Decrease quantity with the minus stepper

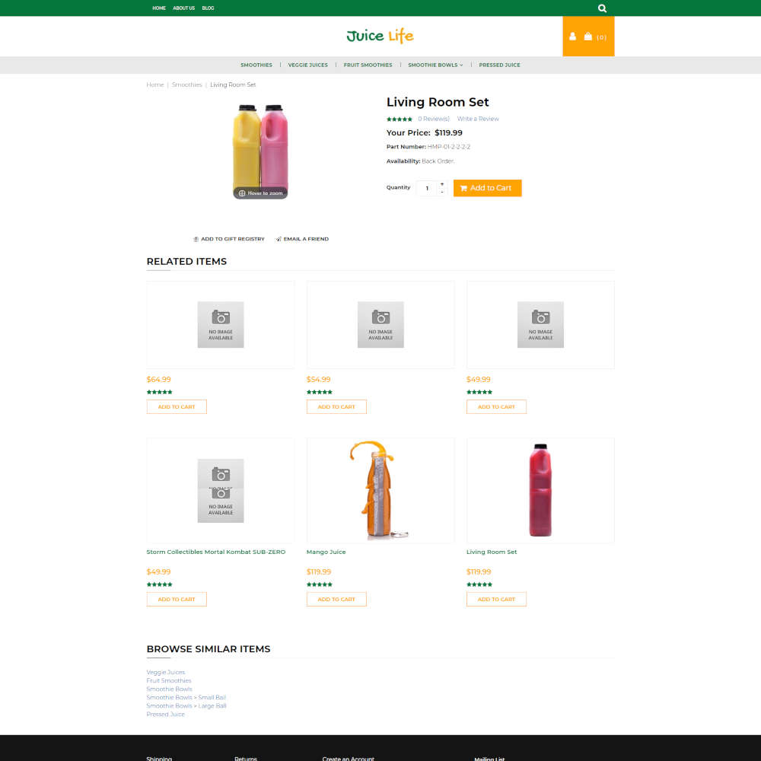pos(442,192)
